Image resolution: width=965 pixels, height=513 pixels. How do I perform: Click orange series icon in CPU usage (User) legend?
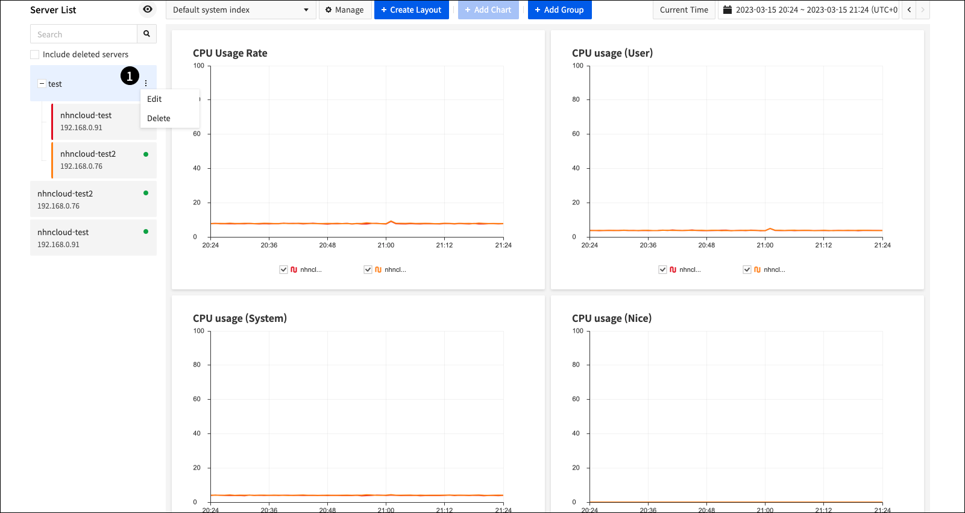[x=757, y=269]
